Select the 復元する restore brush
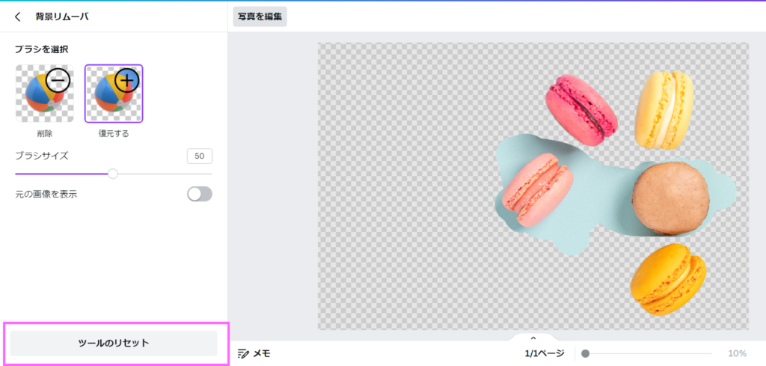 point(114,94)
